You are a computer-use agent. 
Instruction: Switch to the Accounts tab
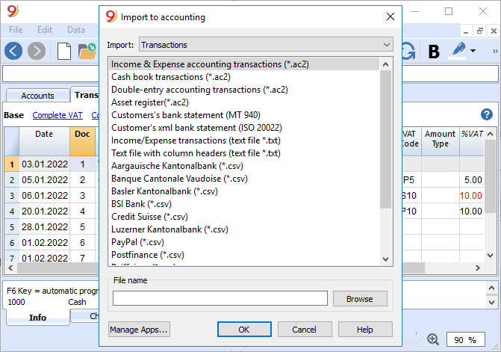click(37, 96)
